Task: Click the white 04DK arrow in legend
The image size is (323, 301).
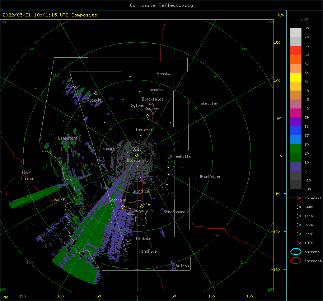Action: (296, 207)
